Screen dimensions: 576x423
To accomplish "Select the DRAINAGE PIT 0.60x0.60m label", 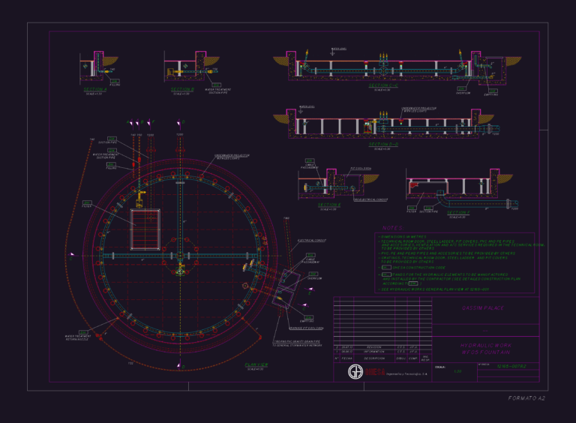I will [306, 328].
